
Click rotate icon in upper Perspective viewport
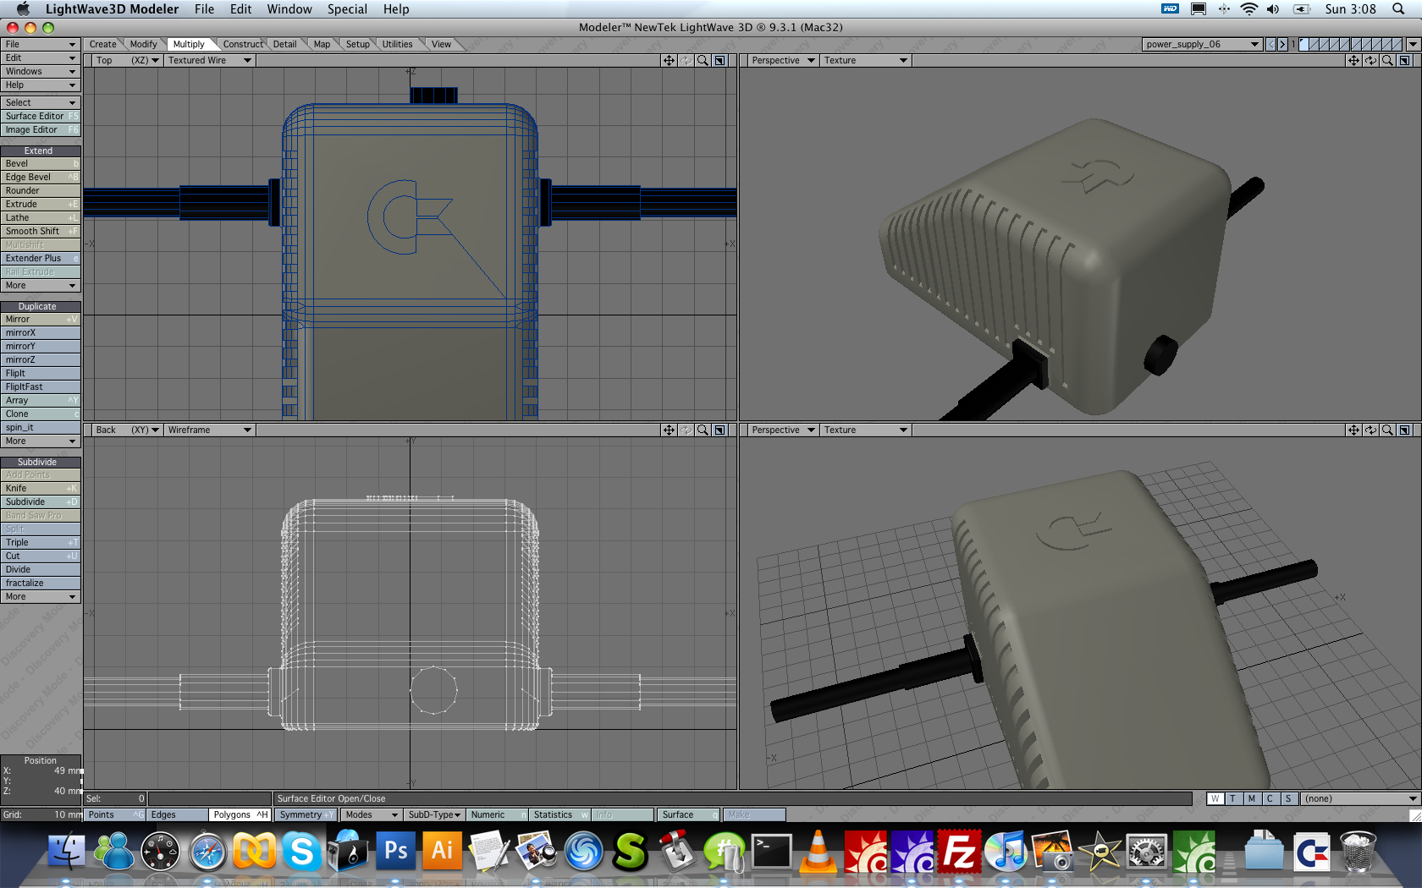click(1370, 61)
